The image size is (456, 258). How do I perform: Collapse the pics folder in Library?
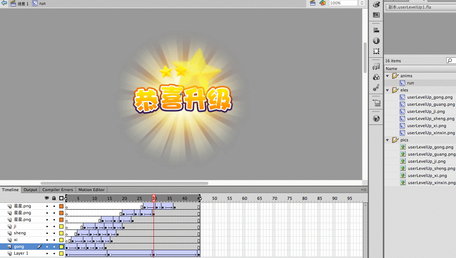click(388, 140)
